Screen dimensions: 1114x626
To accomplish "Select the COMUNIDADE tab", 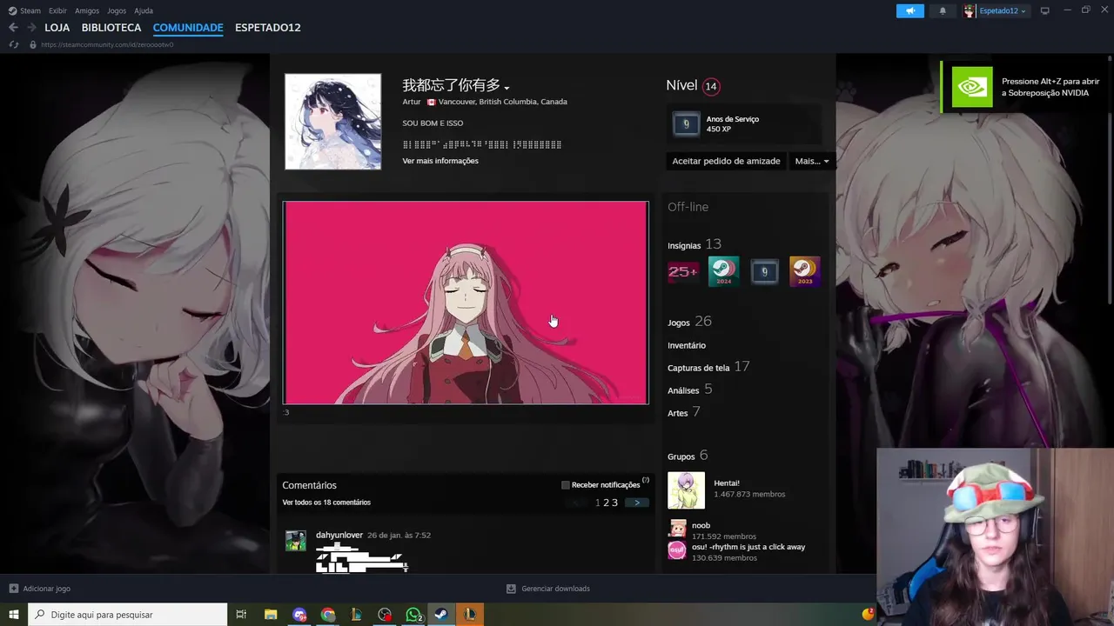I will click(x=188, y=28).
